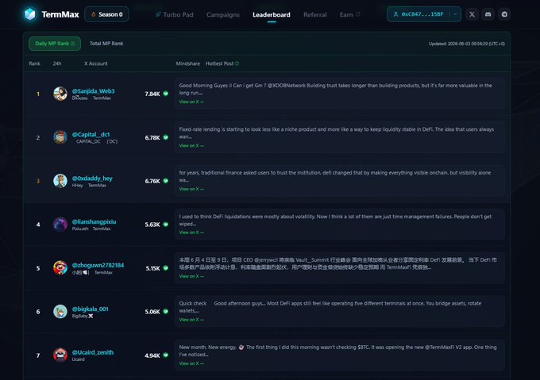Click the Mindshare column header

point(188,63)
